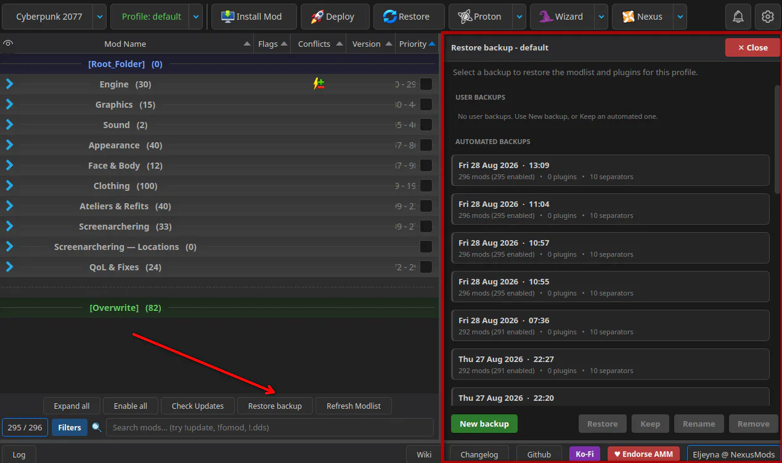Open the settings gear
This screenshot has height=463, width=782.
[x=768, y=17]
